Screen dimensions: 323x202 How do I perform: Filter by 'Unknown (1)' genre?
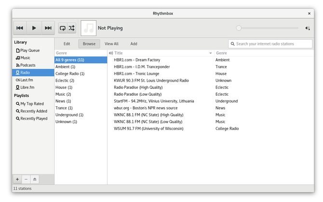(x=81, y=122)
